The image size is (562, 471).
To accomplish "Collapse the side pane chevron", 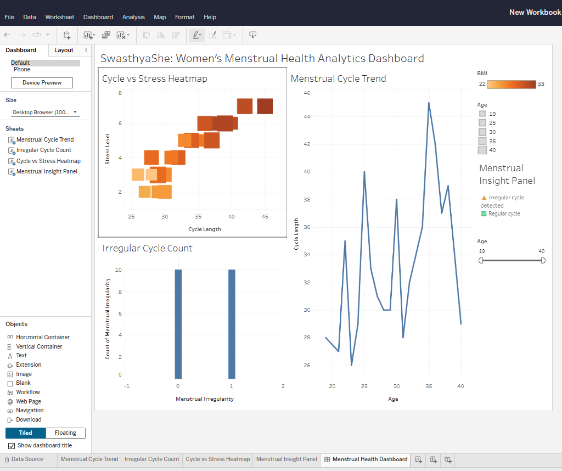I will tap(86, 50).
